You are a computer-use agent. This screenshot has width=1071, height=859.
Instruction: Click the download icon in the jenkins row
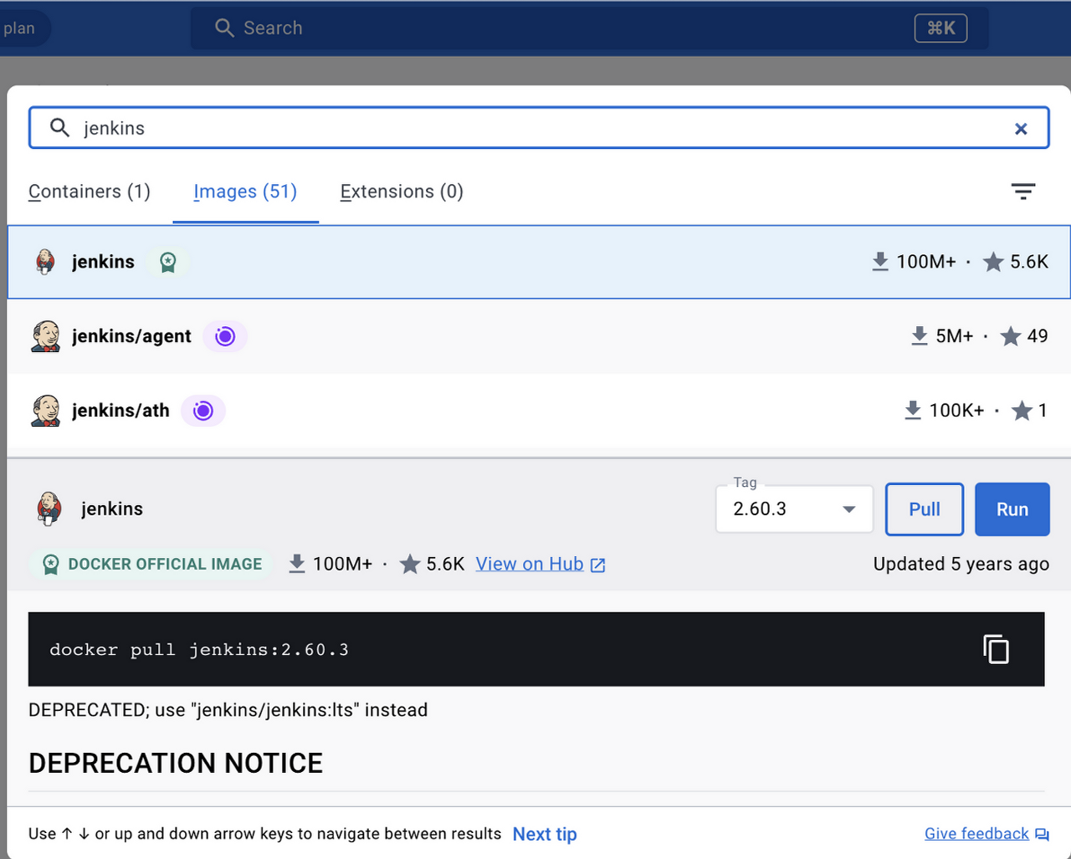click(x=880, y=262)
